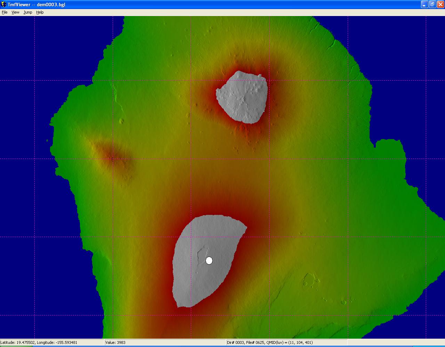
Task: Click the Value 3983 status pane
Action: coord(165,342)
